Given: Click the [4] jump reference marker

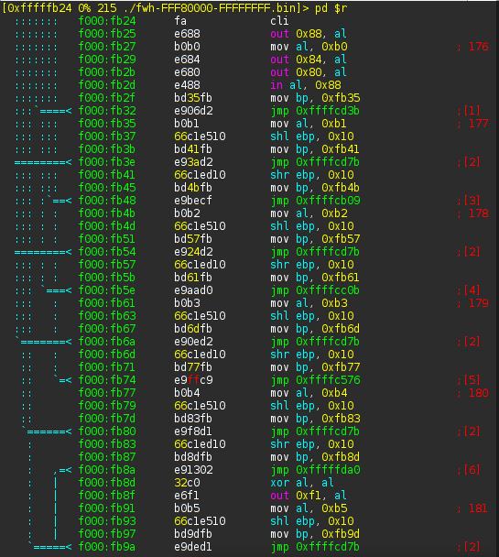Looking at the screenshot, I should point(469,290).
